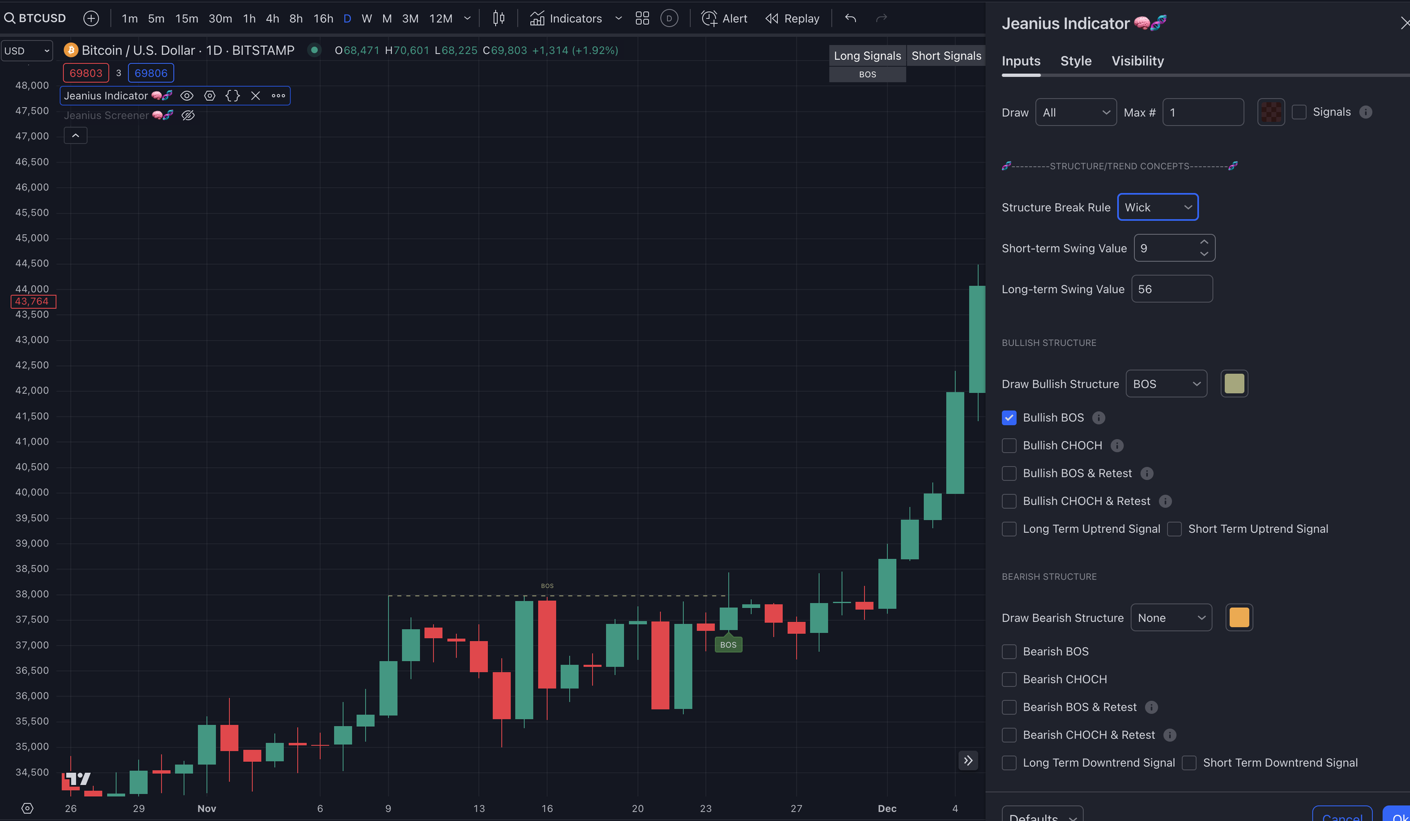This screenshot has height=821, width=1410.
Task: Show info tooltip for Bullish BOS
Action: tap(1098, 418)
